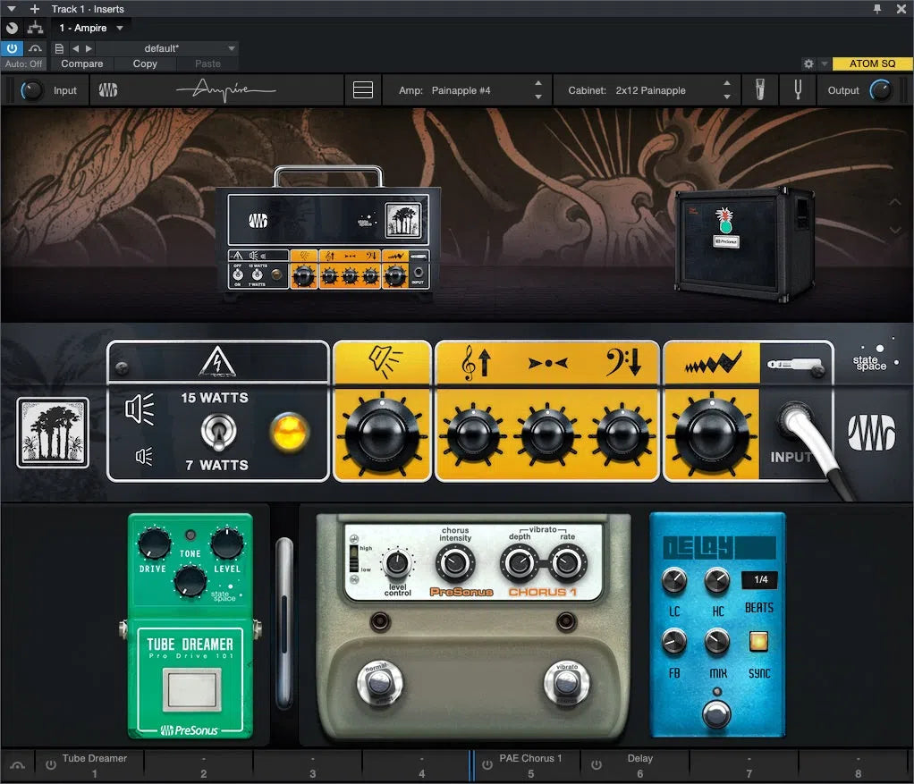Select the 1 - Ampire insert slot tab
Image resolution: width=914 pixels, height=784 pixels.
coord(85,28)
